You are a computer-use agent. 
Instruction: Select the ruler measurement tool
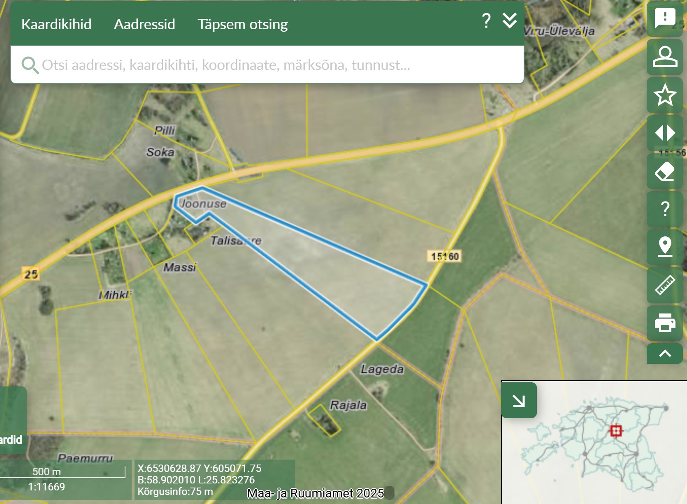(665, 285)
